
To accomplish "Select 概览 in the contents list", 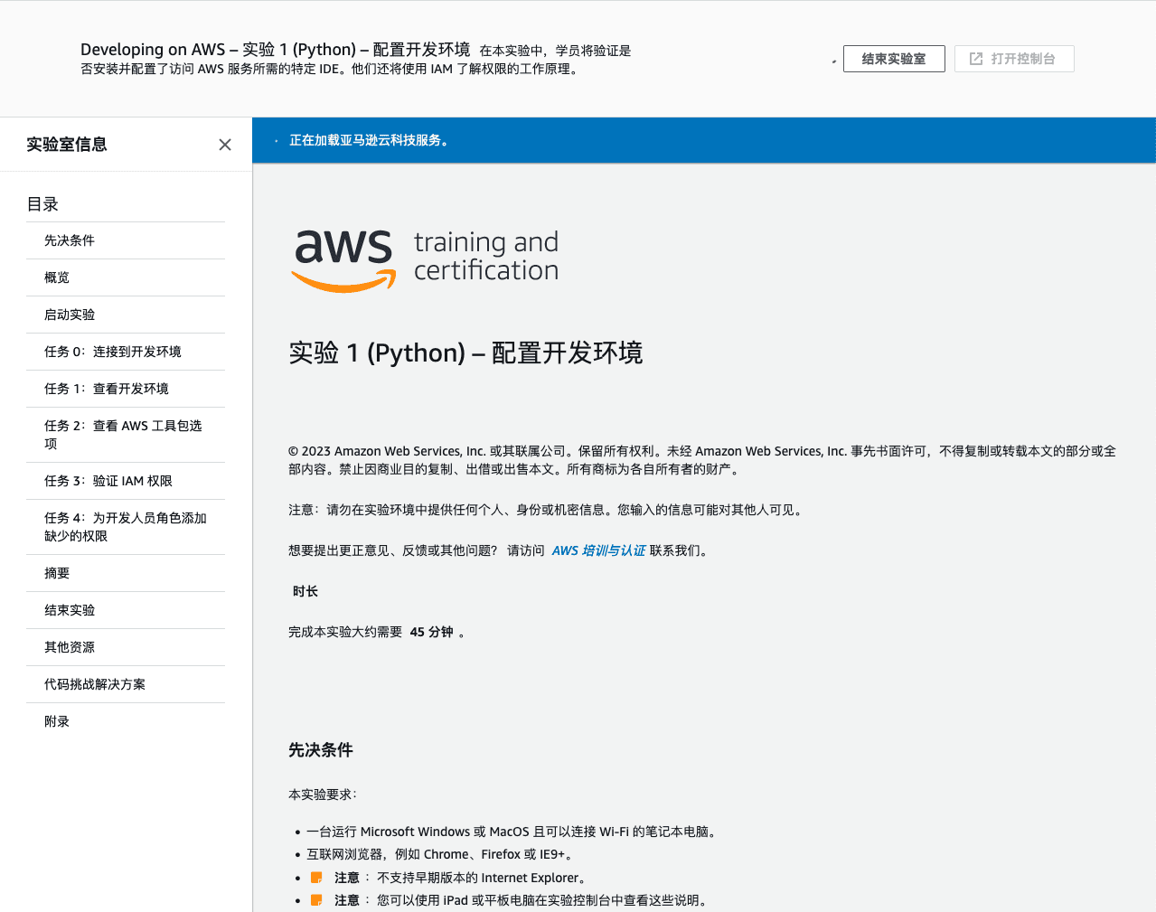I will tap(57, 277).
